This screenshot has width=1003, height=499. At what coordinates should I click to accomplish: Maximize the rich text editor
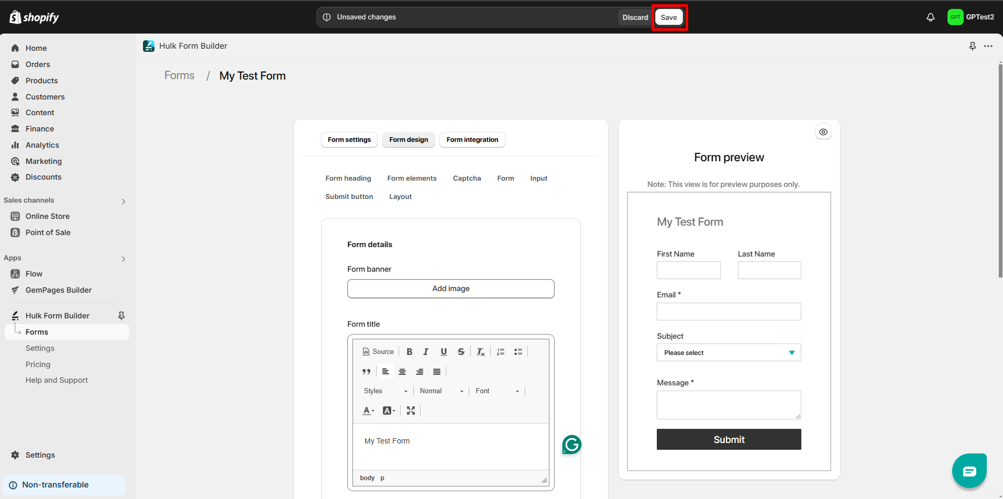click(411, 411)
